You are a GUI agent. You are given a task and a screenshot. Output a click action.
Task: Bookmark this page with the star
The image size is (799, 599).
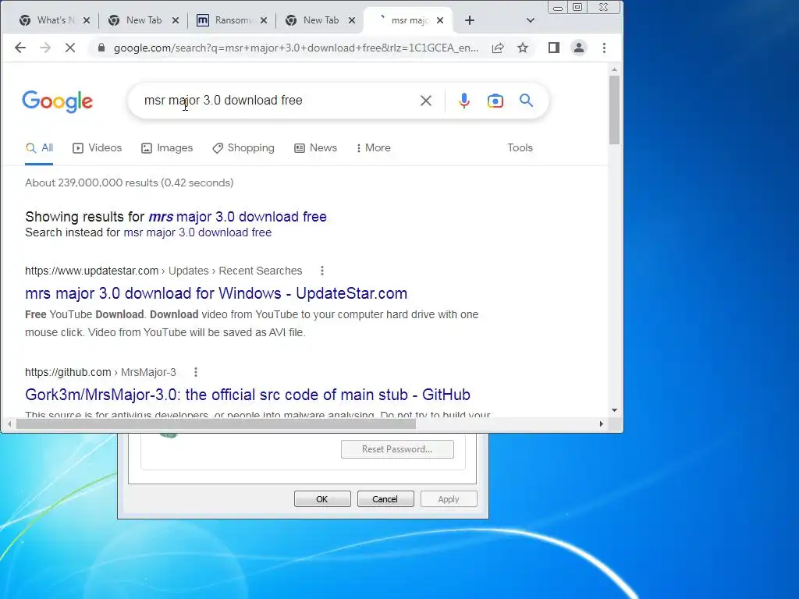(523, 48)
